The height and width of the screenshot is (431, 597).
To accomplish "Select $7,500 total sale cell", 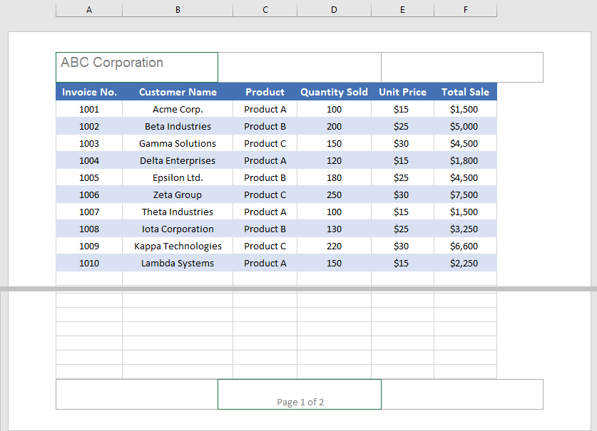I will (465, 194).
